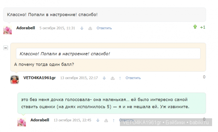Click anchor permalink icon on Adorabell's 11:31 comment

[82, 28]
